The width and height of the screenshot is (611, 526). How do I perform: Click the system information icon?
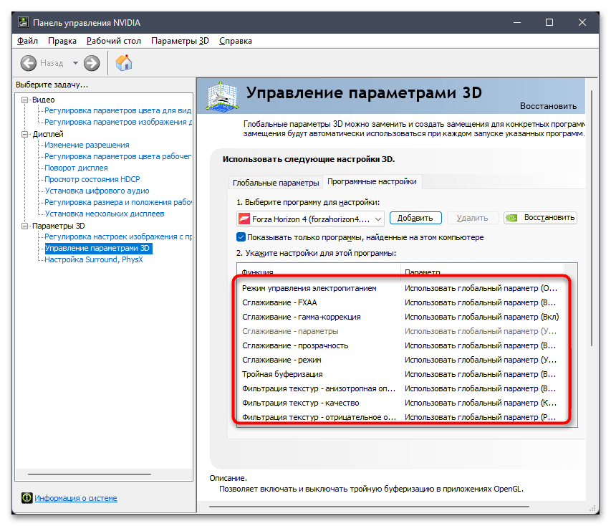coord(27,498)
